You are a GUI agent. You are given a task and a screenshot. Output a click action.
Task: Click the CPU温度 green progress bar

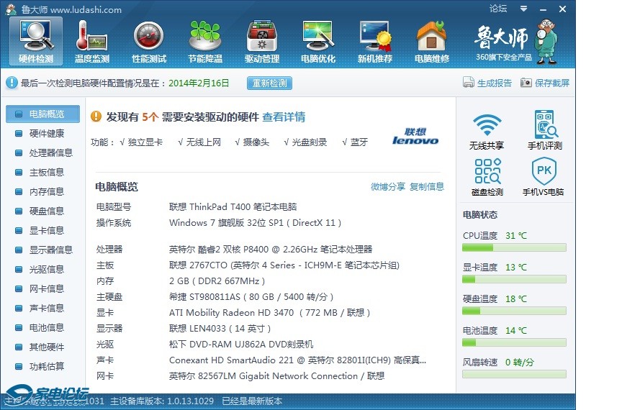(x=514, y=247)
